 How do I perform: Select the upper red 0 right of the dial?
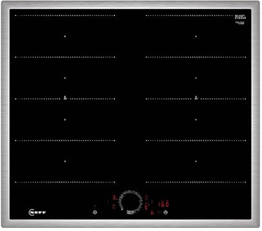[146, 198]
